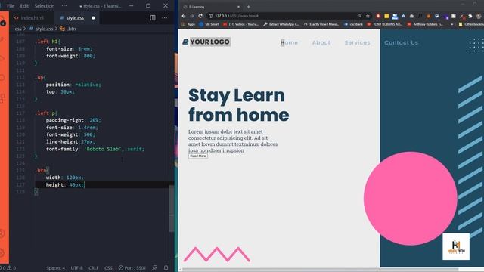Click the Services nav link
The image size is (484, 272).
pyautogui.click(x=357, y=42)
